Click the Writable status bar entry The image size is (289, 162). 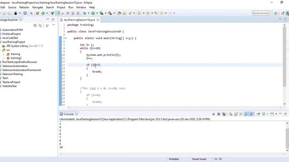[x=174, y=159]
